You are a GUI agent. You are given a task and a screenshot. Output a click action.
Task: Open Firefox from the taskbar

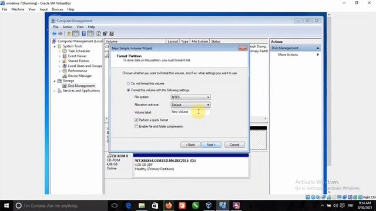[169, 206]
